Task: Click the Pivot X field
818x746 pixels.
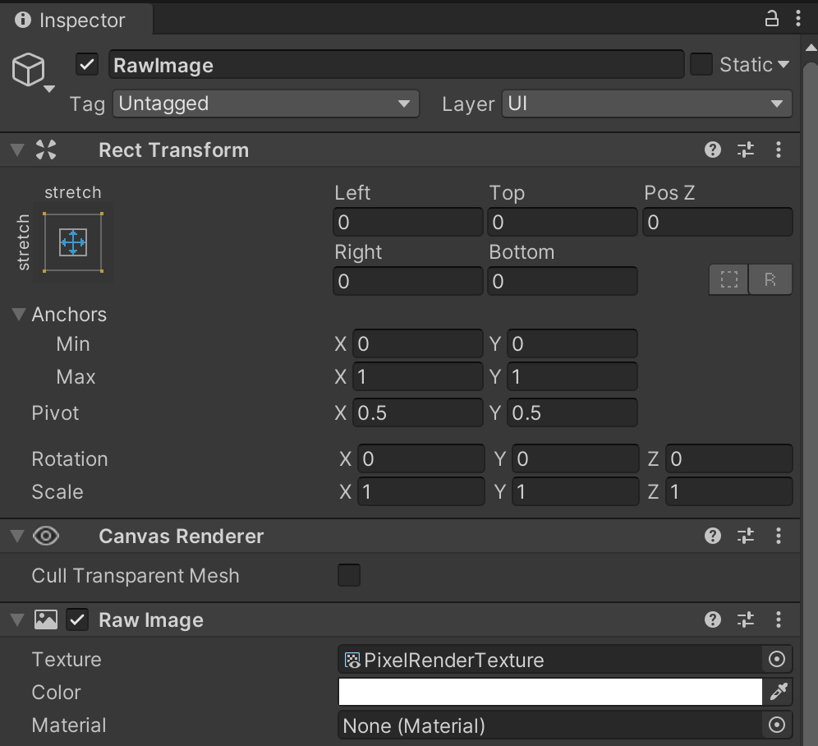Action: point(418,413)
